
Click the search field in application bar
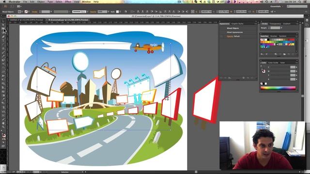click(x=297, y=6)
